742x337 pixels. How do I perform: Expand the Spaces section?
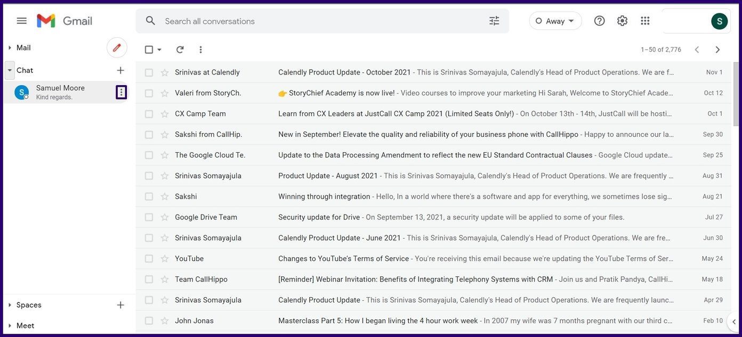coord(10,305)
